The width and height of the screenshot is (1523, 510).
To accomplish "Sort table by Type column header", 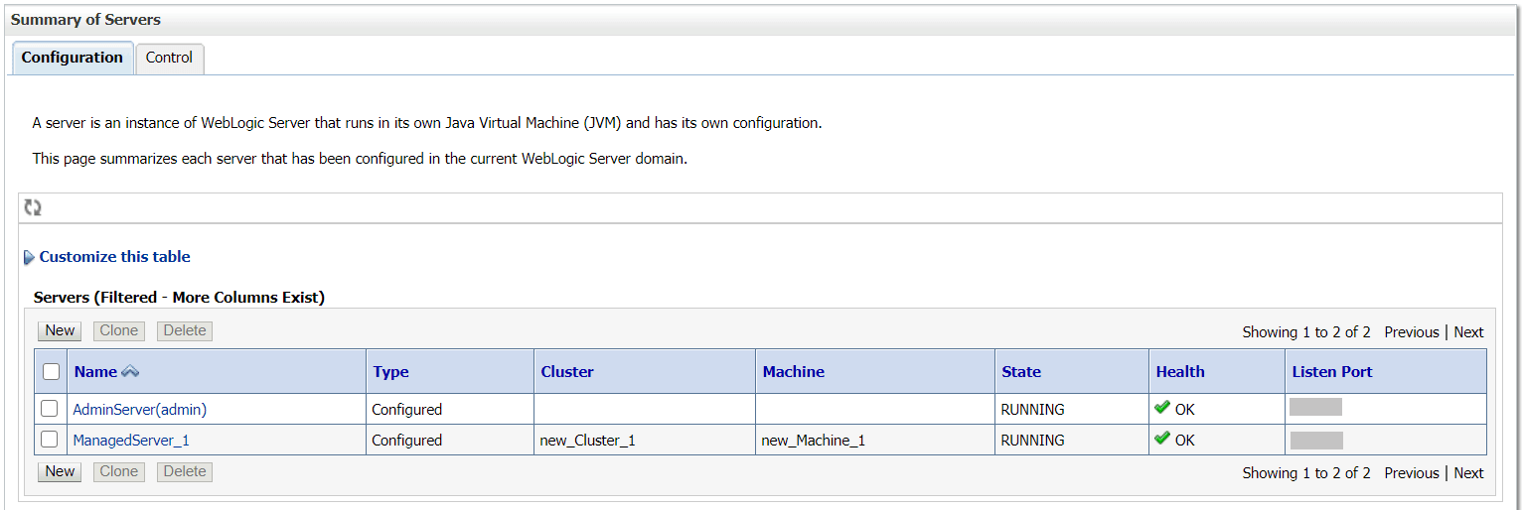I will coord(390,372).
